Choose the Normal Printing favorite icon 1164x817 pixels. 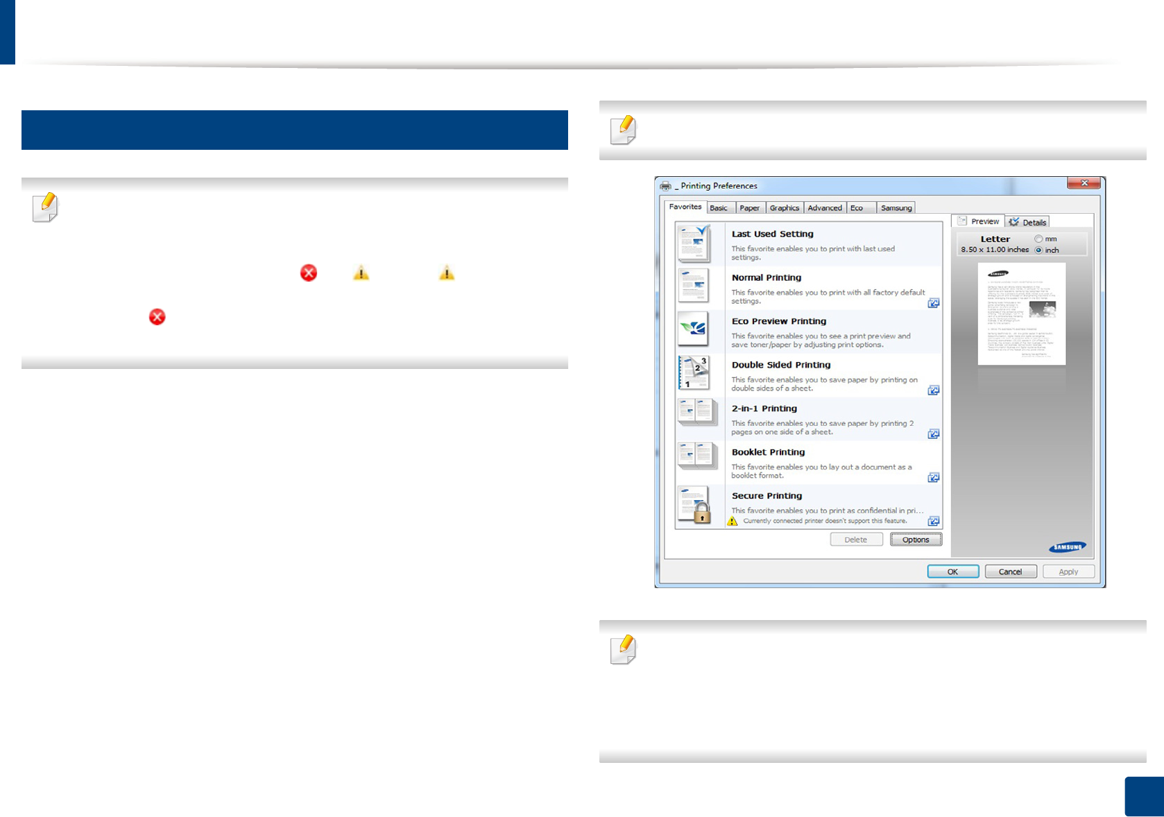coord(694,286)
